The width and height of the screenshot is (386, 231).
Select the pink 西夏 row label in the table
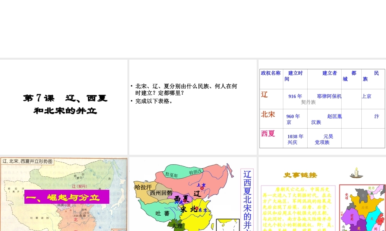click(268, 134)
